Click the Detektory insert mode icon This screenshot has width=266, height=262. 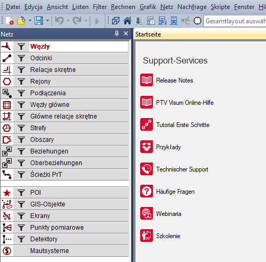click(x=7, y=239)
